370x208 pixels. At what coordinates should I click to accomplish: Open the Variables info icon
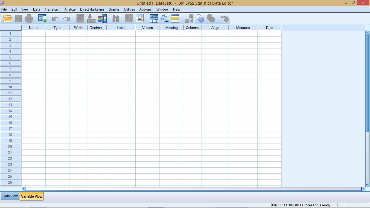coord(102,18)
